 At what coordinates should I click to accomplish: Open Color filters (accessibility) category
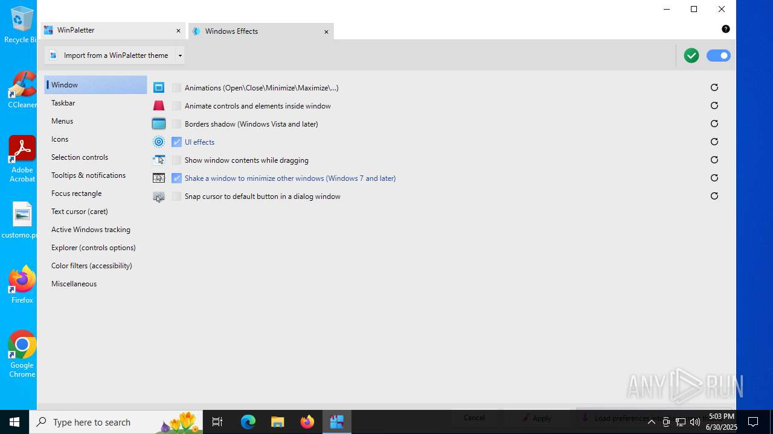click(x=95, y=266)
